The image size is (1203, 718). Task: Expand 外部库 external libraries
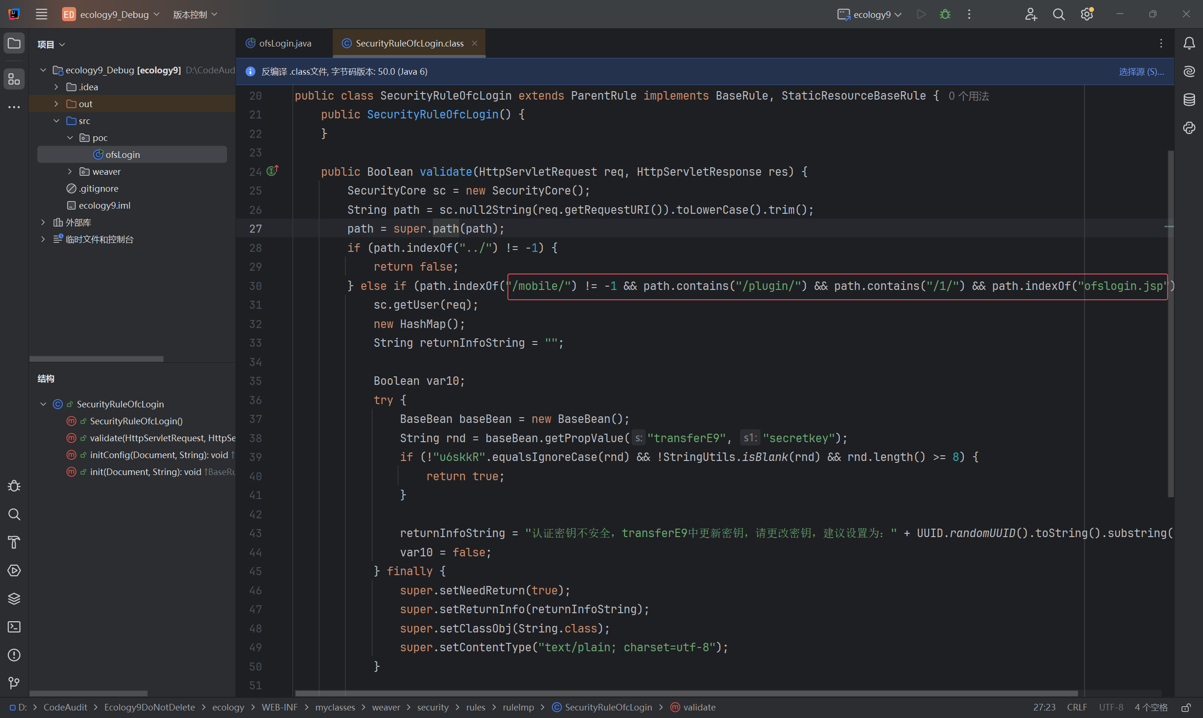point(43,223)
